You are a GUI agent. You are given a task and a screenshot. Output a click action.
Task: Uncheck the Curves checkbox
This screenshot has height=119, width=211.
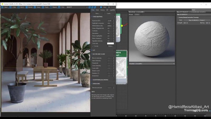pyautogui.click(x=93, y=46)
